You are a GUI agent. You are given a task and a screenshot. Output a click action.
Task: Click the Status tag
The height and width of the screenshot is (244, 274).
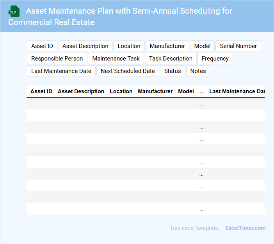tap(173, 71)
